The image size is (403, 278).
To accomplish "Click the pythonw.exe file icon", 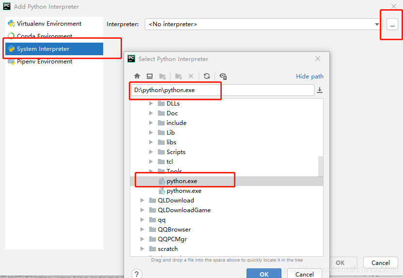I will coord(162,191).
